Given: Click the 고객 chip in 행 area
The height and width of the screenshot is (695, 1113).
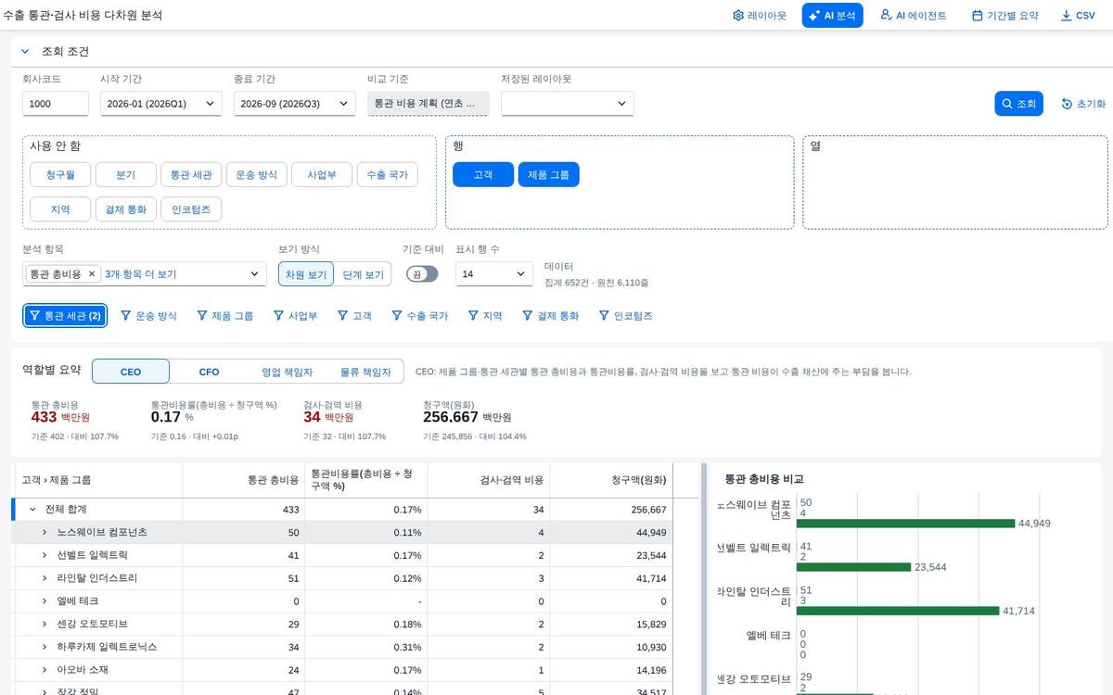Looking at the screenshot, I should pos(483,174).
